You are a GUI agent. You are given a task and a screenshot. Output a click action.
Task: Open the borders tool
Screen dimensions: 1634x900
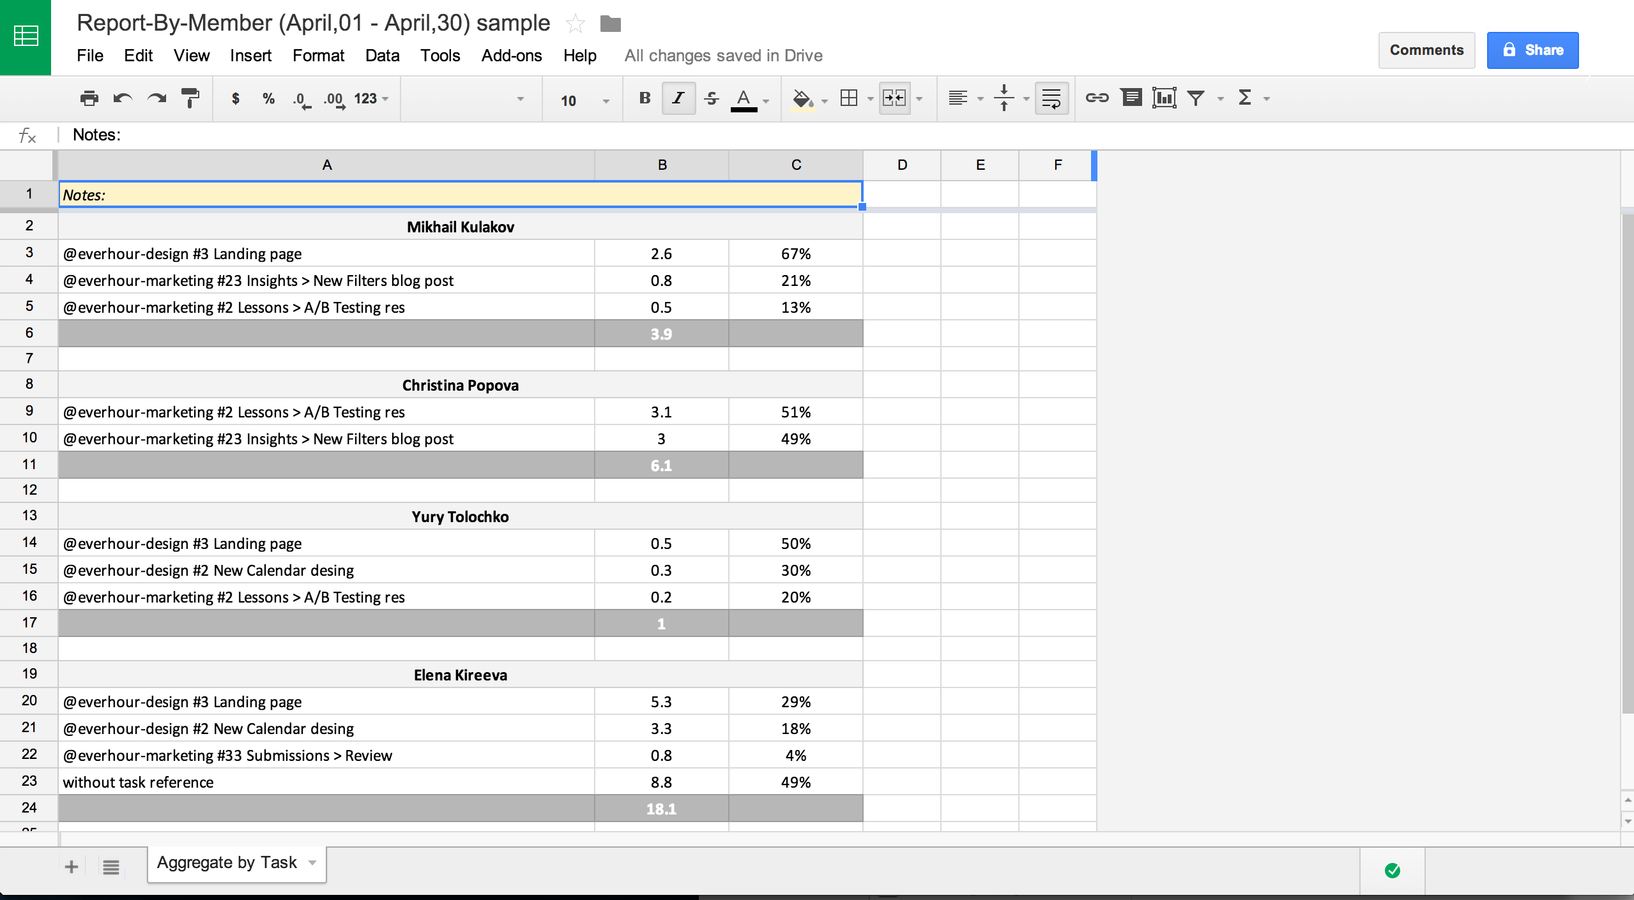pos(849,98)
